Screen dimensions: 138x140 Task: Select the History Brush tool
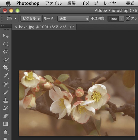pyautogui.click(x=6, y=108)
